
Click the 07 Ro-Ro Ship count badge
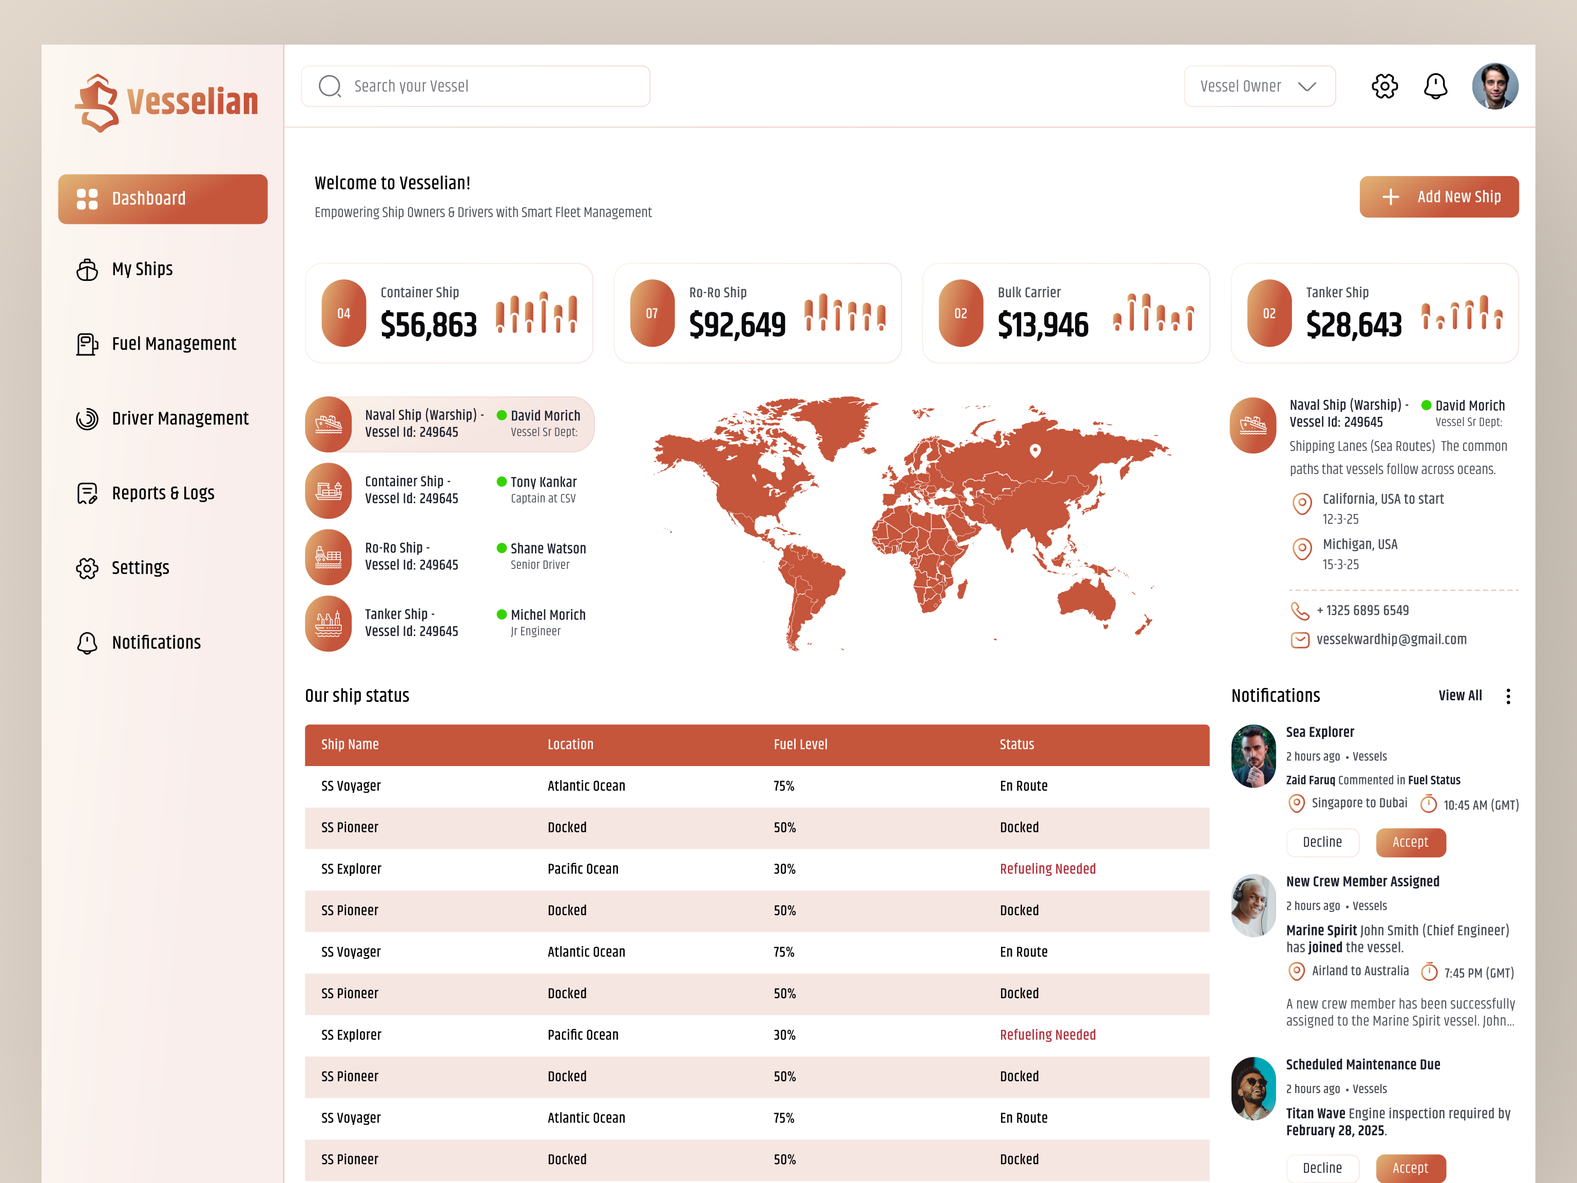click(651, 313)
